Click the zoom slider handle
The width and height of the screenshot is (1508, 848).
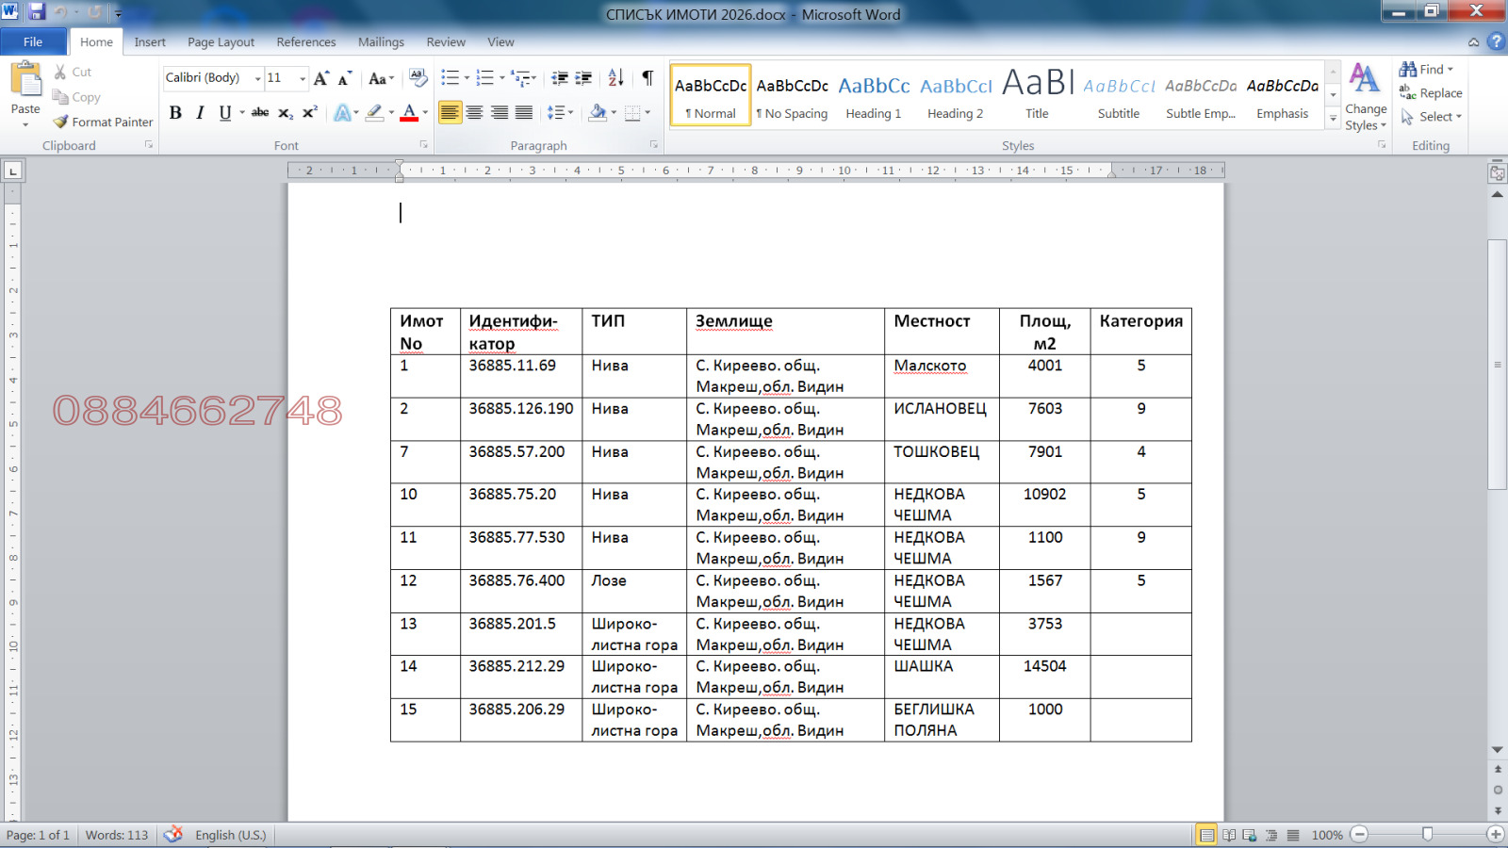[1427, 834]
